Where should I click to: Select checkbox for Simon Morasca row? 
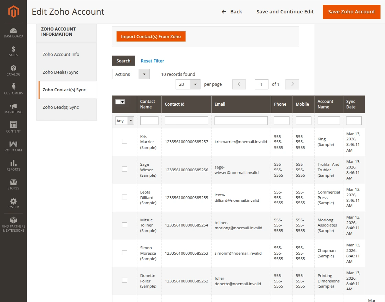coord(124,253)
